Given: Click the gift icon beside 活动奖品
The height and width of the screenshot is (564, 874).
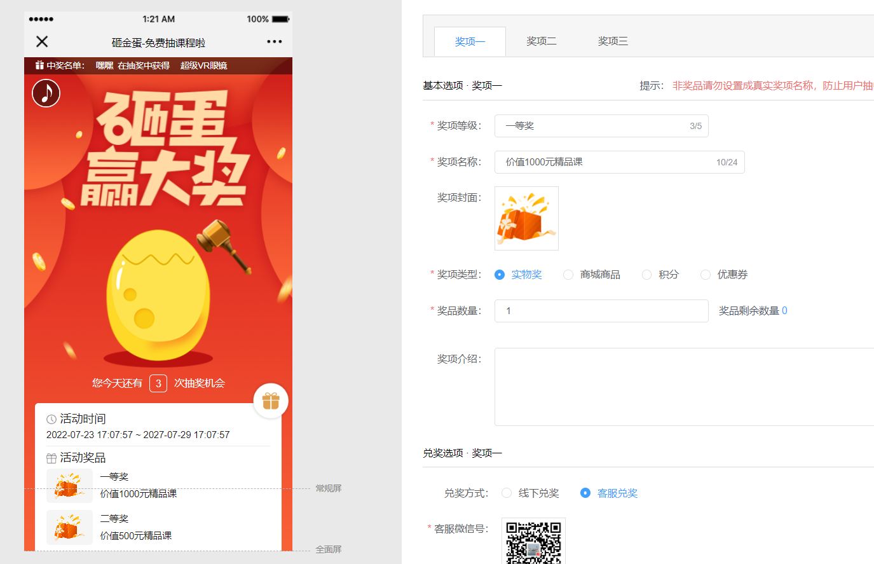Looking at the screenshot, I should click(x=51, y=457).
